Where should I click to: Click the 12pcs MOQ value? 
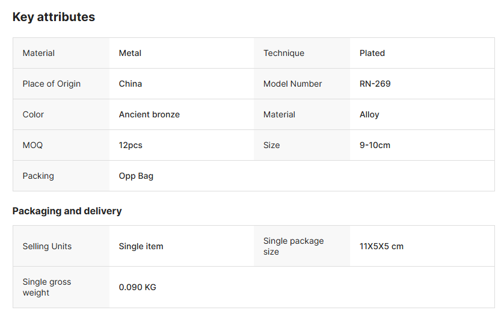(131, 145)
